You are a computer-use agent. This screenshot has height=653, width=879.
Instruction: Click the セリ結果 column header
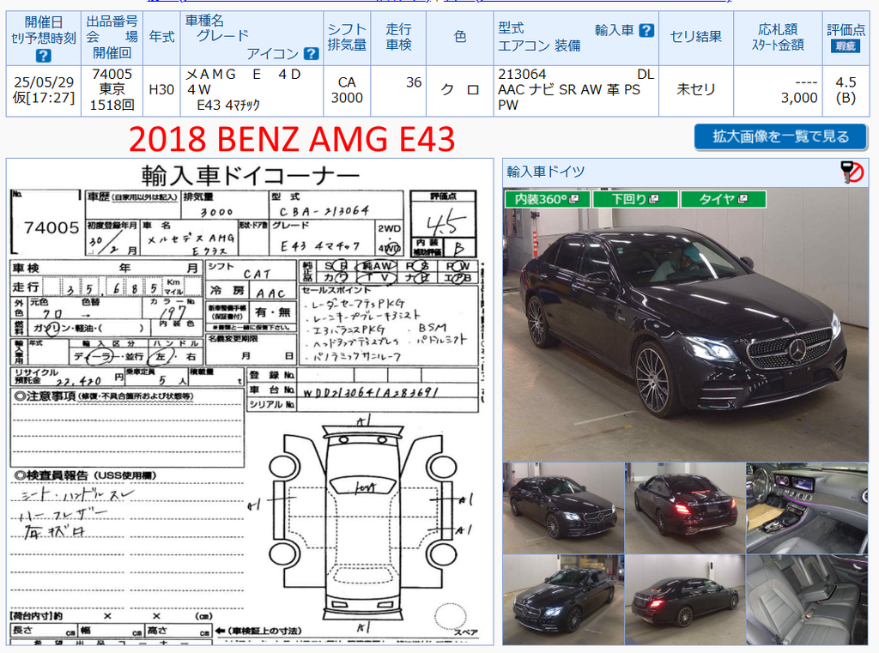[696, 37]
